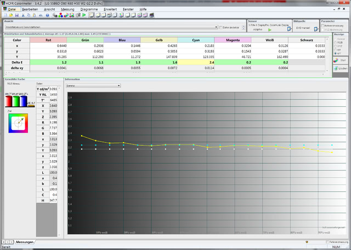Screen dimensions: 351x250
Task: Click the Cut scissors icon
Action: tap(23, 15)
